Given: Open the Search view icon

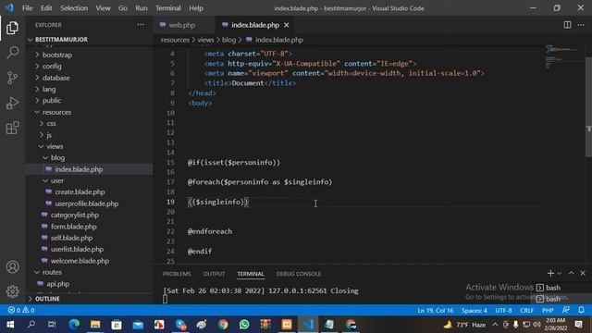Looking at the screenshot, I should pyautogui.click(x=12, y=53).
